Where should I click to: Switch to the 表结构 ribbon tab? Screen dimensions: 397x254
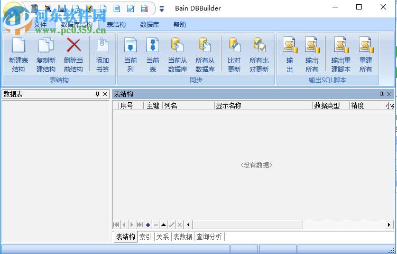pos(116,24)
